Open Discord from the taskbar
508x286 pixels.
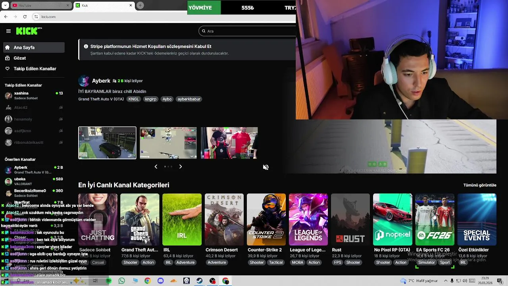(160, 281)
